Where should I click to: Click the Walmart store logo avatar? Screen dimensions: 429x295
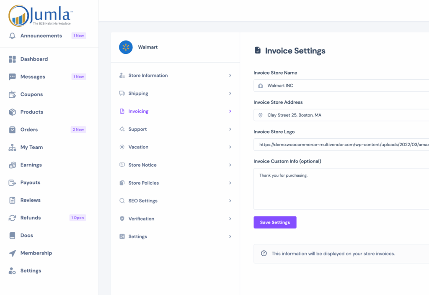click(126, 47)
